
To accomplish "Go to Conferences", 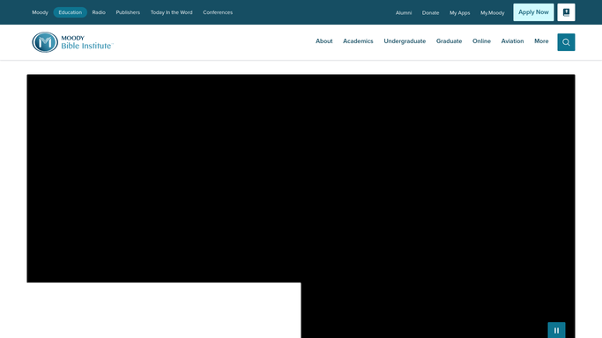I will click(x=218, y=12).
